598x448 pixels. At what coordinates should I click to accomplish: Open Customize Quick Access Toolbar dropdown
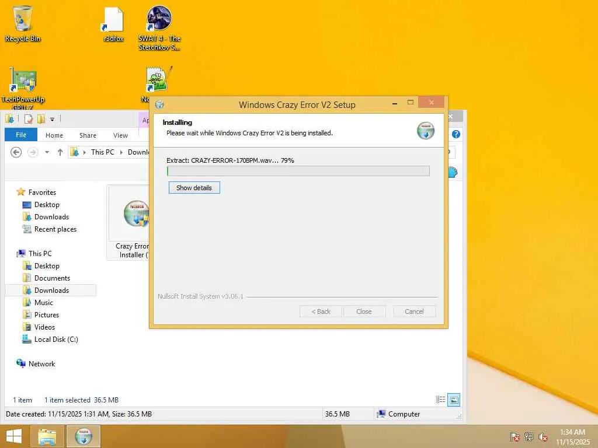point(52,119)
